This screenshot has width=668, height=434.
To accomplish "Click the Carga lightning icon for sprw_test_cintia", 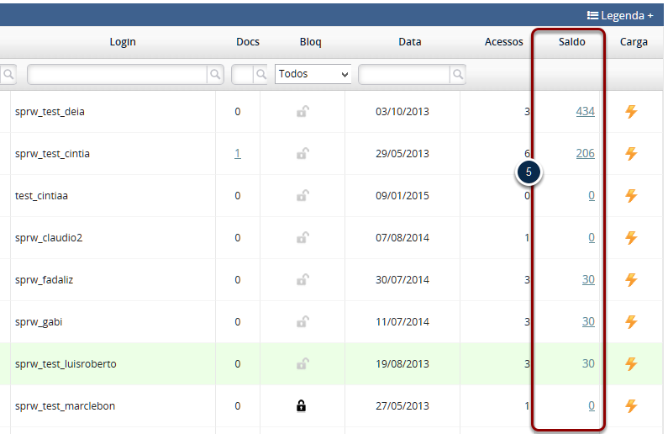I will (631, 154).
